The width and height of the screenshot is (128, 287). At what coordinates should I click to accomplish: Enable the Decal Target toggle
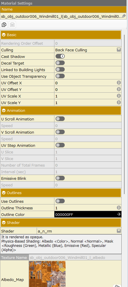pos(60,63)
